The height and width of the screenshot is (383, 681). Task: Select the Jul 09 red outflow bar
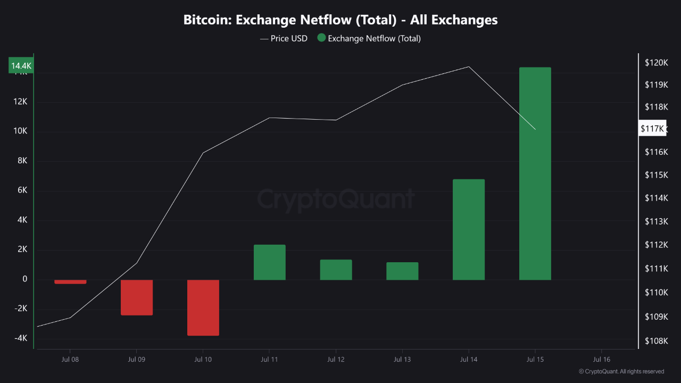coord(137,297)
